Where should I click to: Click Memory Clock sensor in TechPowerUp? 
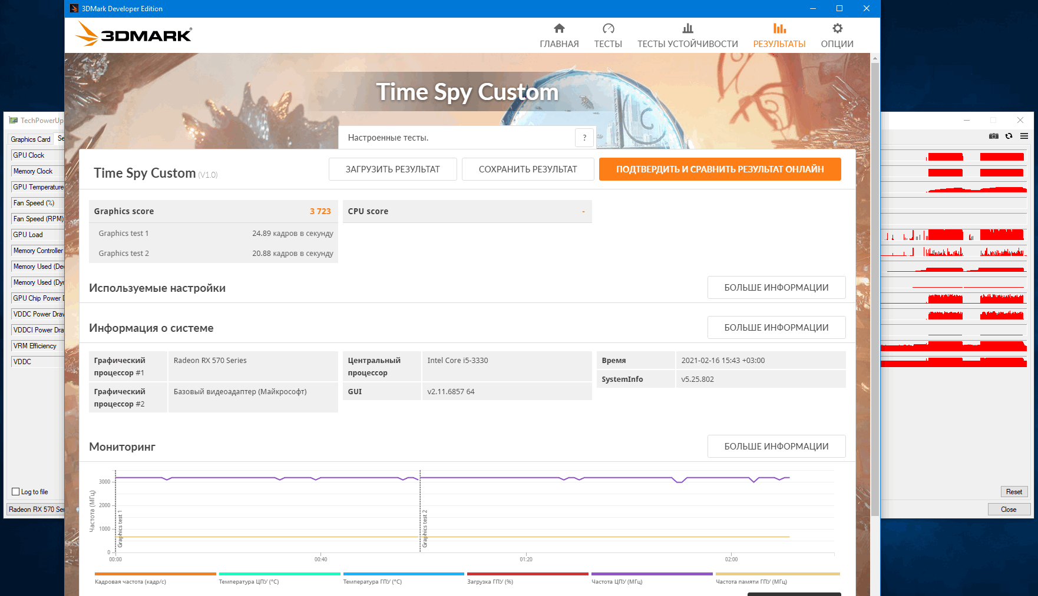click(x=38, y=171)
